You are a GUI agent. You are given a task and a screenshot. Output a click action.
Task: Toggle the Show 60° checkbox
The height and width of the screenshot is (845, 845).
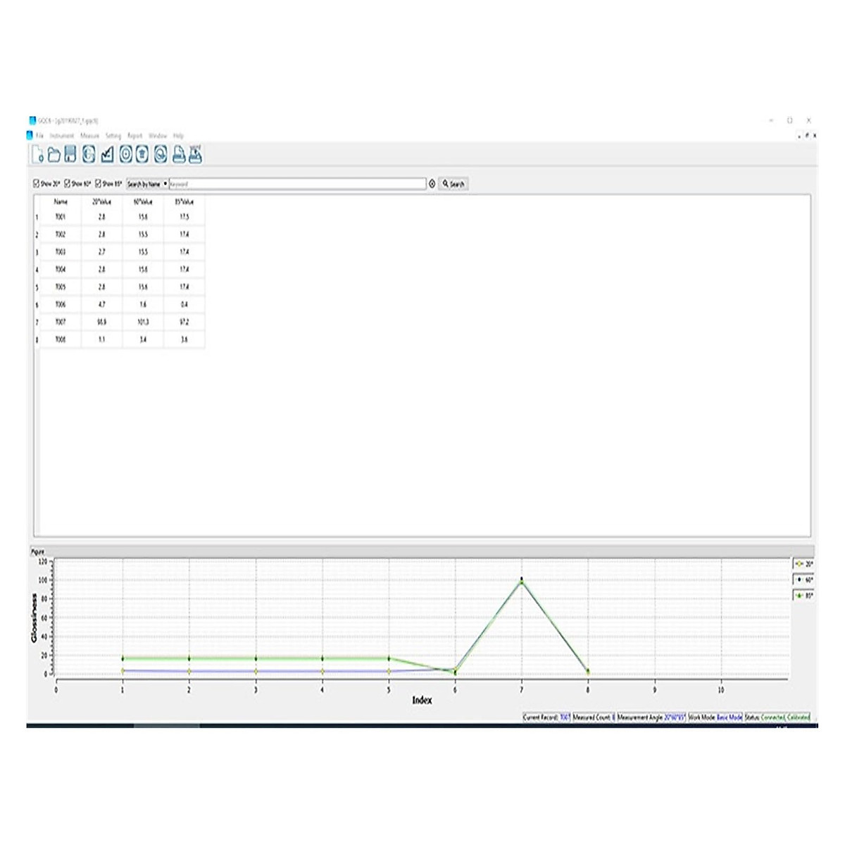click(x=68, y=184)
